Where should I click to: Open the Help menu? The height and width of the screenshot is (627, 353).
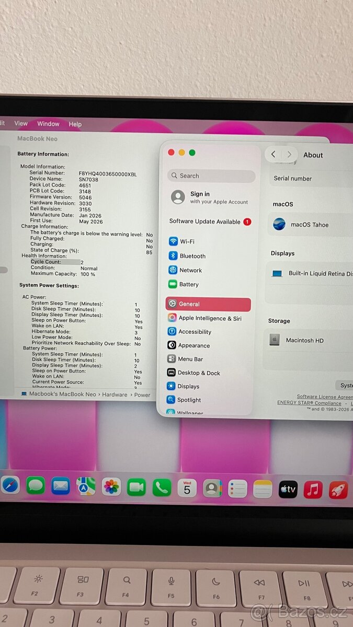75,124
